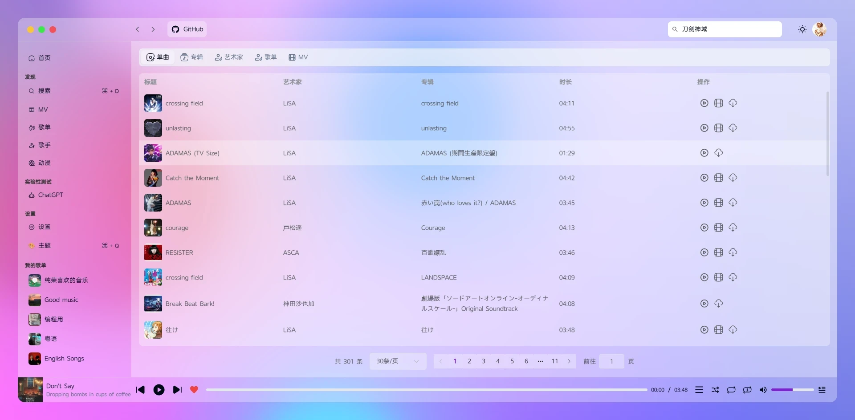Go back with the left arrow
The image size is (855, 420).
point(138,29)
